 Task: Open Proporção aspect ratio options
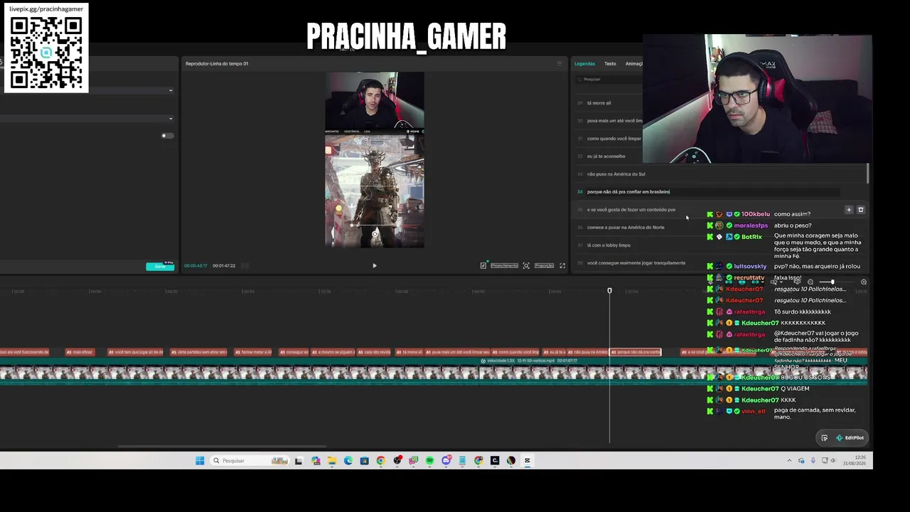(544, 266)
